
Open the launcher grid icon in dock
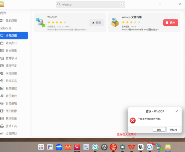41,147
